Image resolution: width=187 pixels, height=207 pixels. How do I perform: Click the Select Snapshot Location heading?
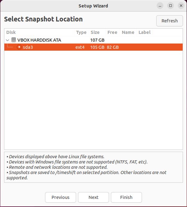pyautogui.click(x=43, y=19)
